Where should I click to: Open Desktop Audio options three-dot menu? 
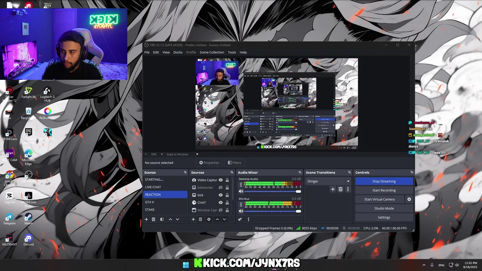(241, 184)
